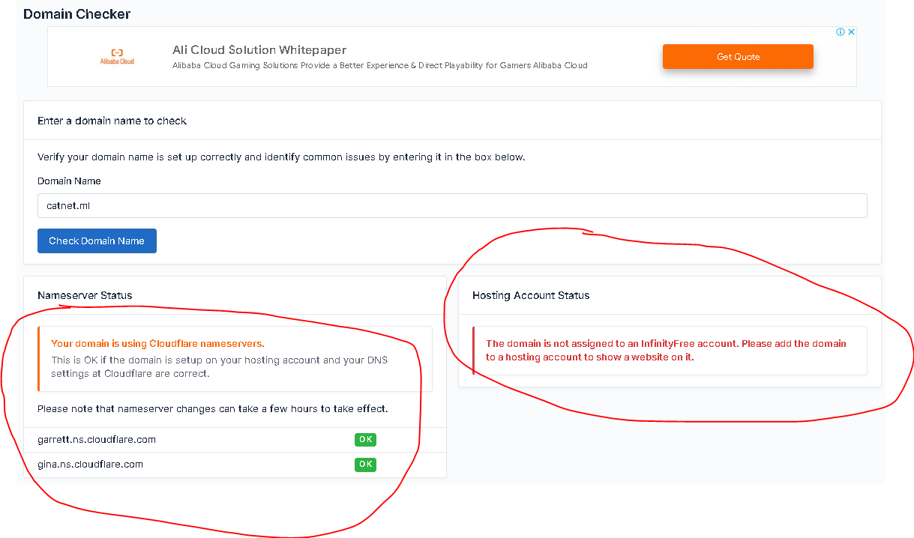Click the "Enter a domain name to check" header
The image size is (914, 538).
[112, 121]
